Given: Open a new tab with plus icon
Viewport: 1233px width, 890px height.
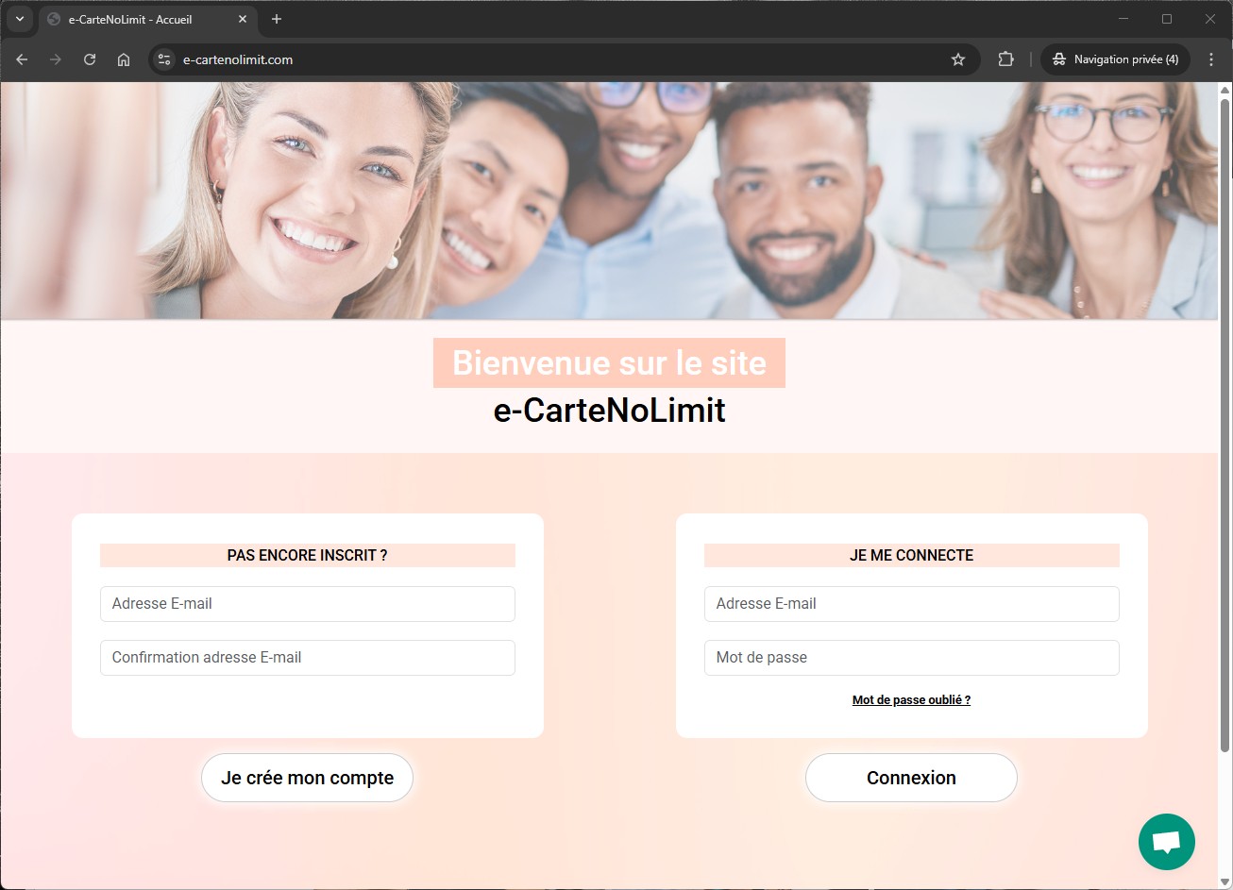Looking at the screenshot, I should coord(277,19).
